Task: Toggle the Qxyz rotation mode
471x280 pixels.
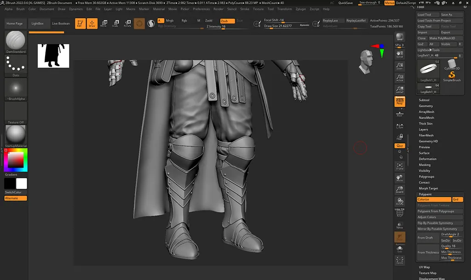Action: click(x=400, y=146)
